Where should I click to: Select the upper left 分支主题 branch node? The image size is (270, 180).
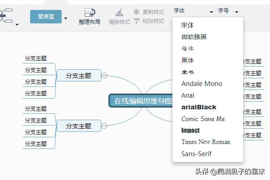click(79, 76)
